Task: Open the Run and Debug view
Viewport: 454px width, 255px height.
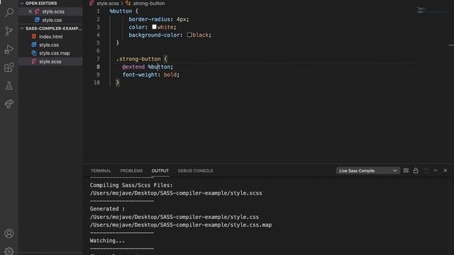Action: 9,50
